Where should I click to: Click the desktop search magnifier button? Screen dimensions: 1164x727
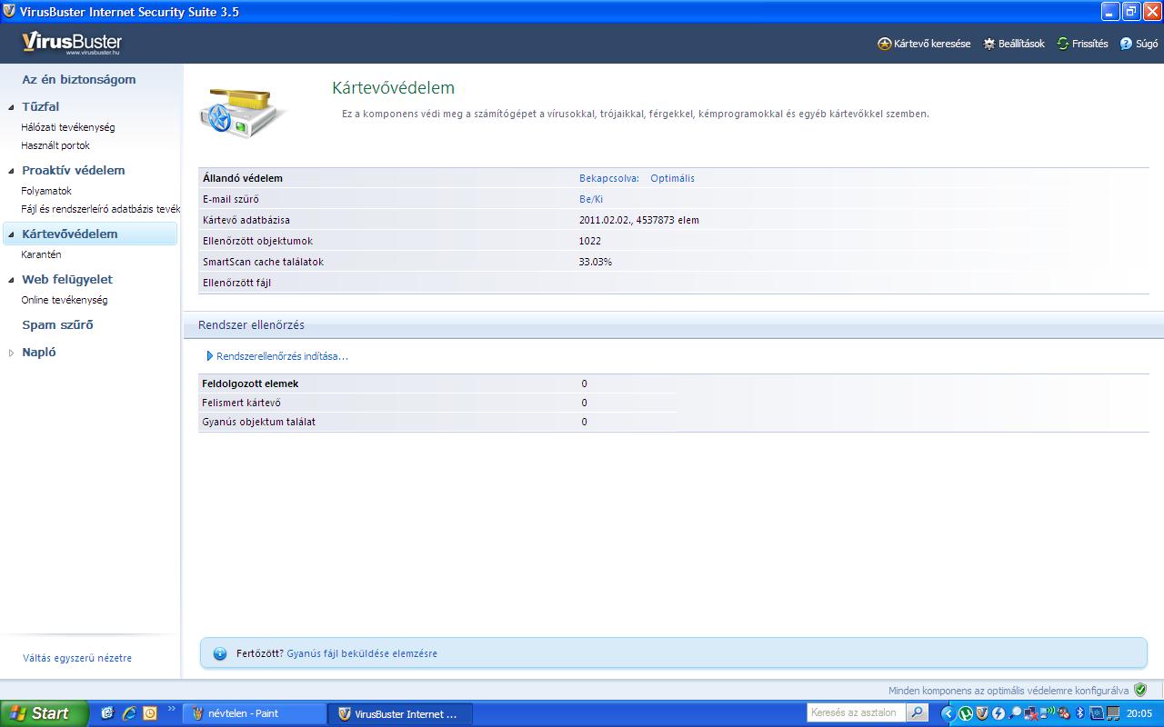pos(917,712)
